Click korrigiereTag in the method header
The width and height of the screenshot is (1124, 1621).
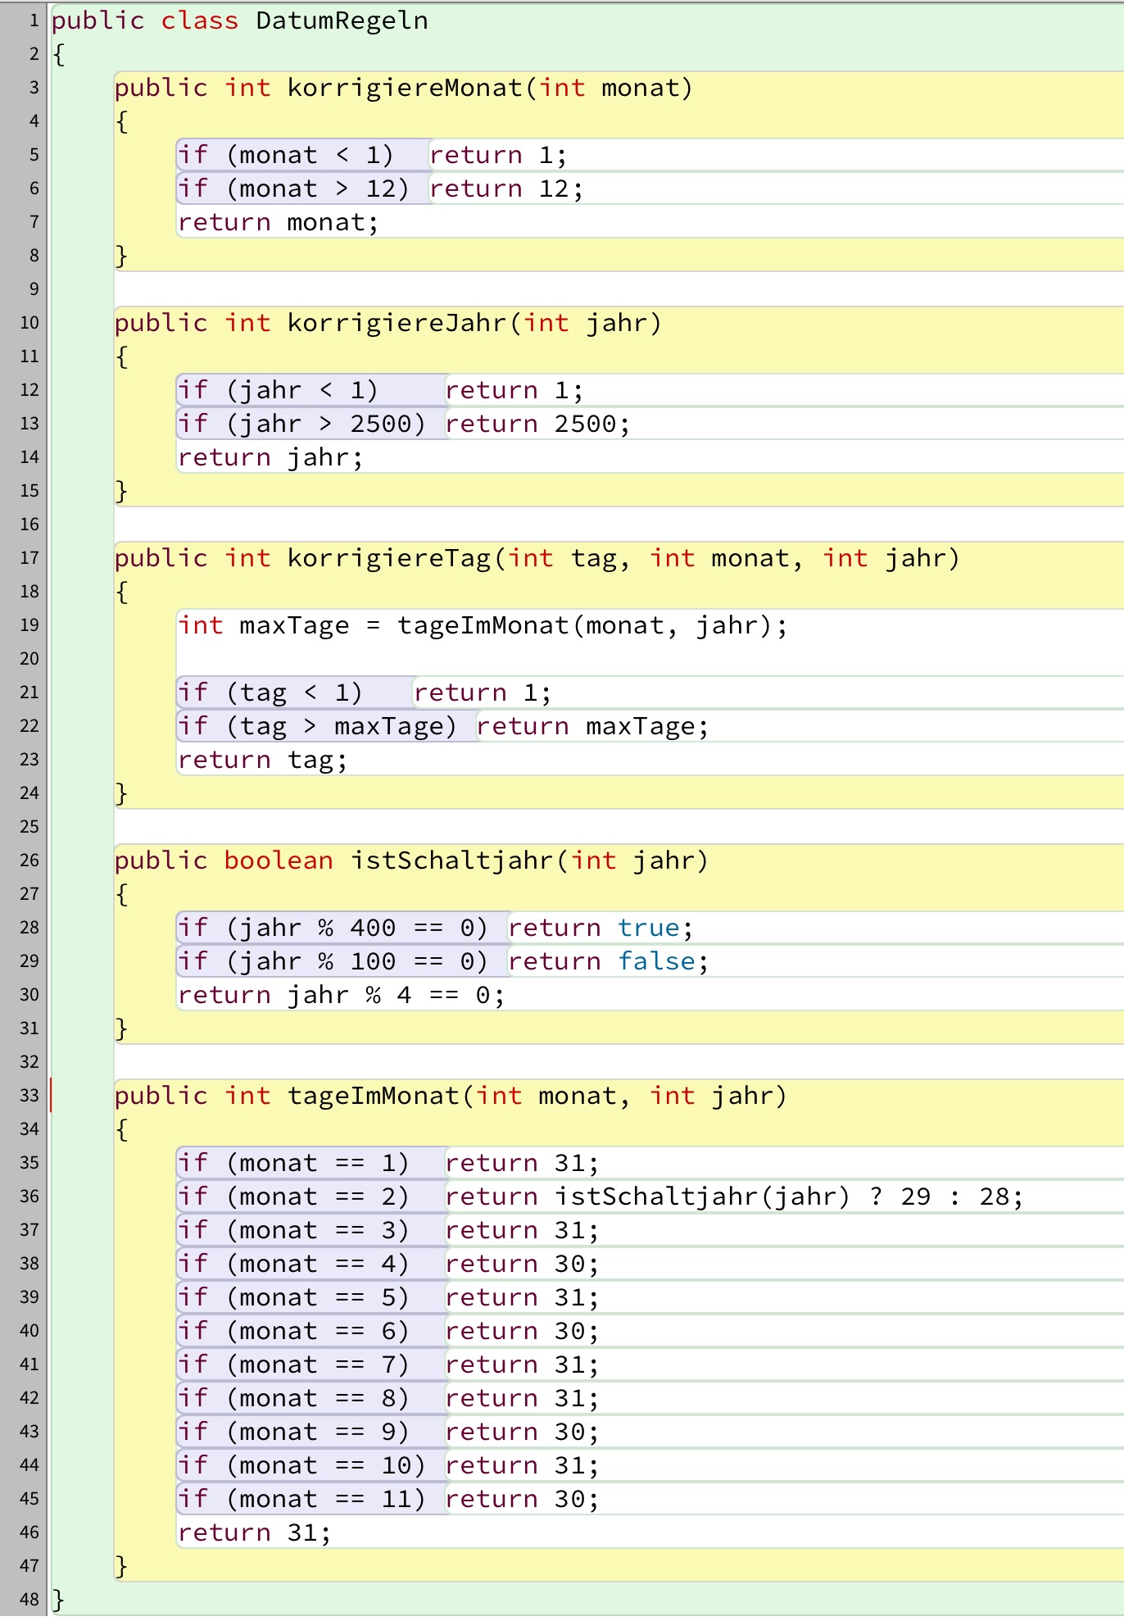(x=389, y=558)
